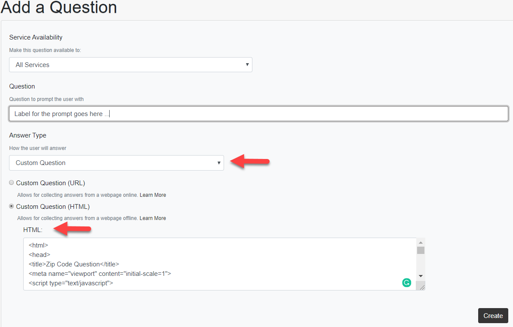This screenshot has width=513, height=327.
Task: Open Learn More link for offline webpage
Action: coord(153,218)
